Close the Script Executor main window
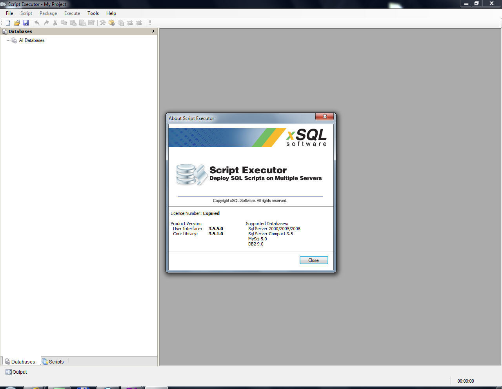 491,4
